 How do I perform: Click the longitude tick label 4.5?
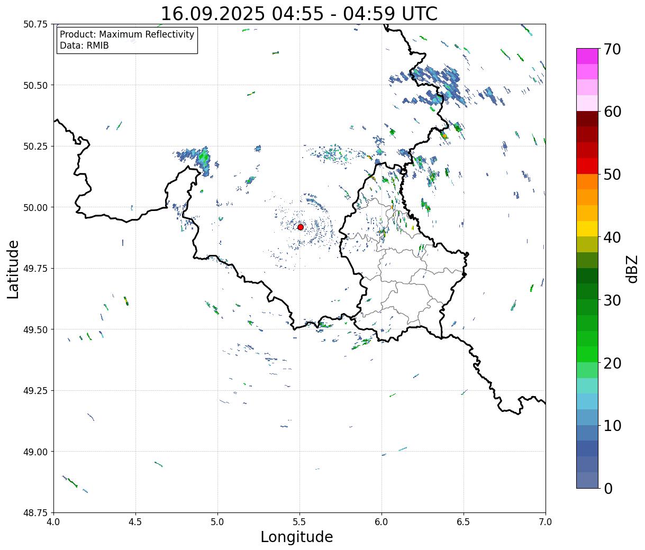pos(135,522)
